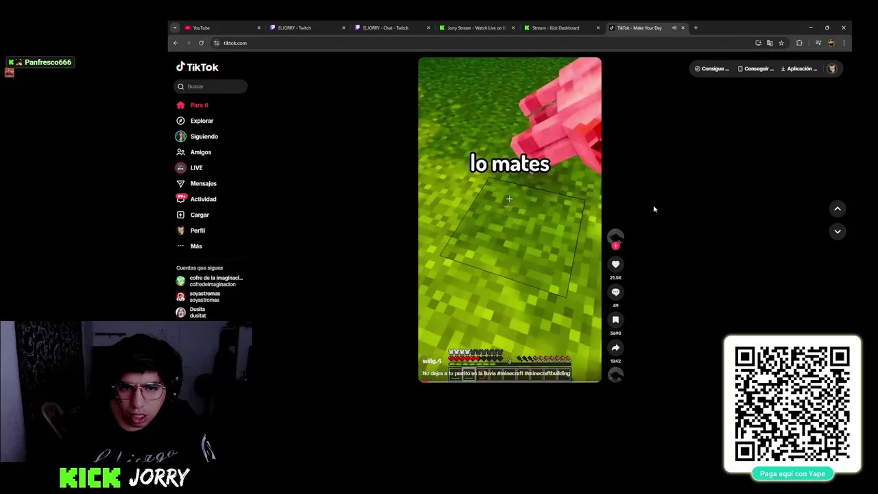The height and width of the screenshot is (494, 878).
Task: Open the tab search dropdown
Action: tap(175, 28)
